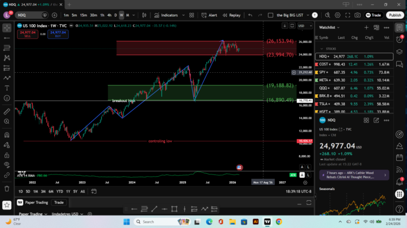Open the Alerts panel in right sidebar

point(400,40)
